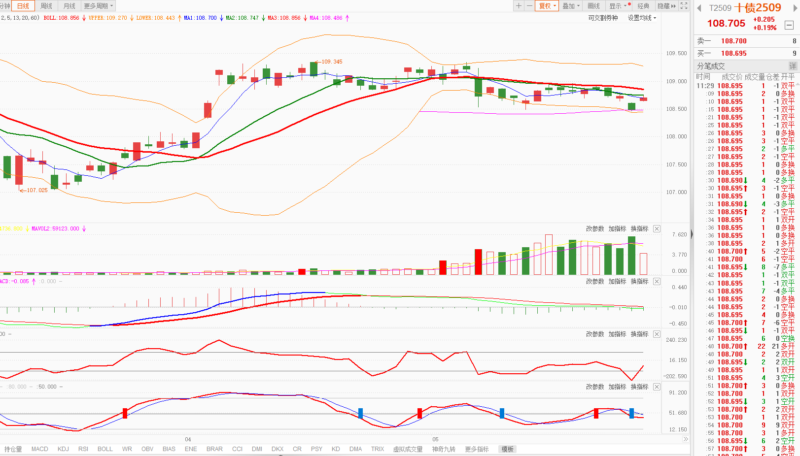Select the ENE indicator tab

pyautogui.click(x=191, y=449)
